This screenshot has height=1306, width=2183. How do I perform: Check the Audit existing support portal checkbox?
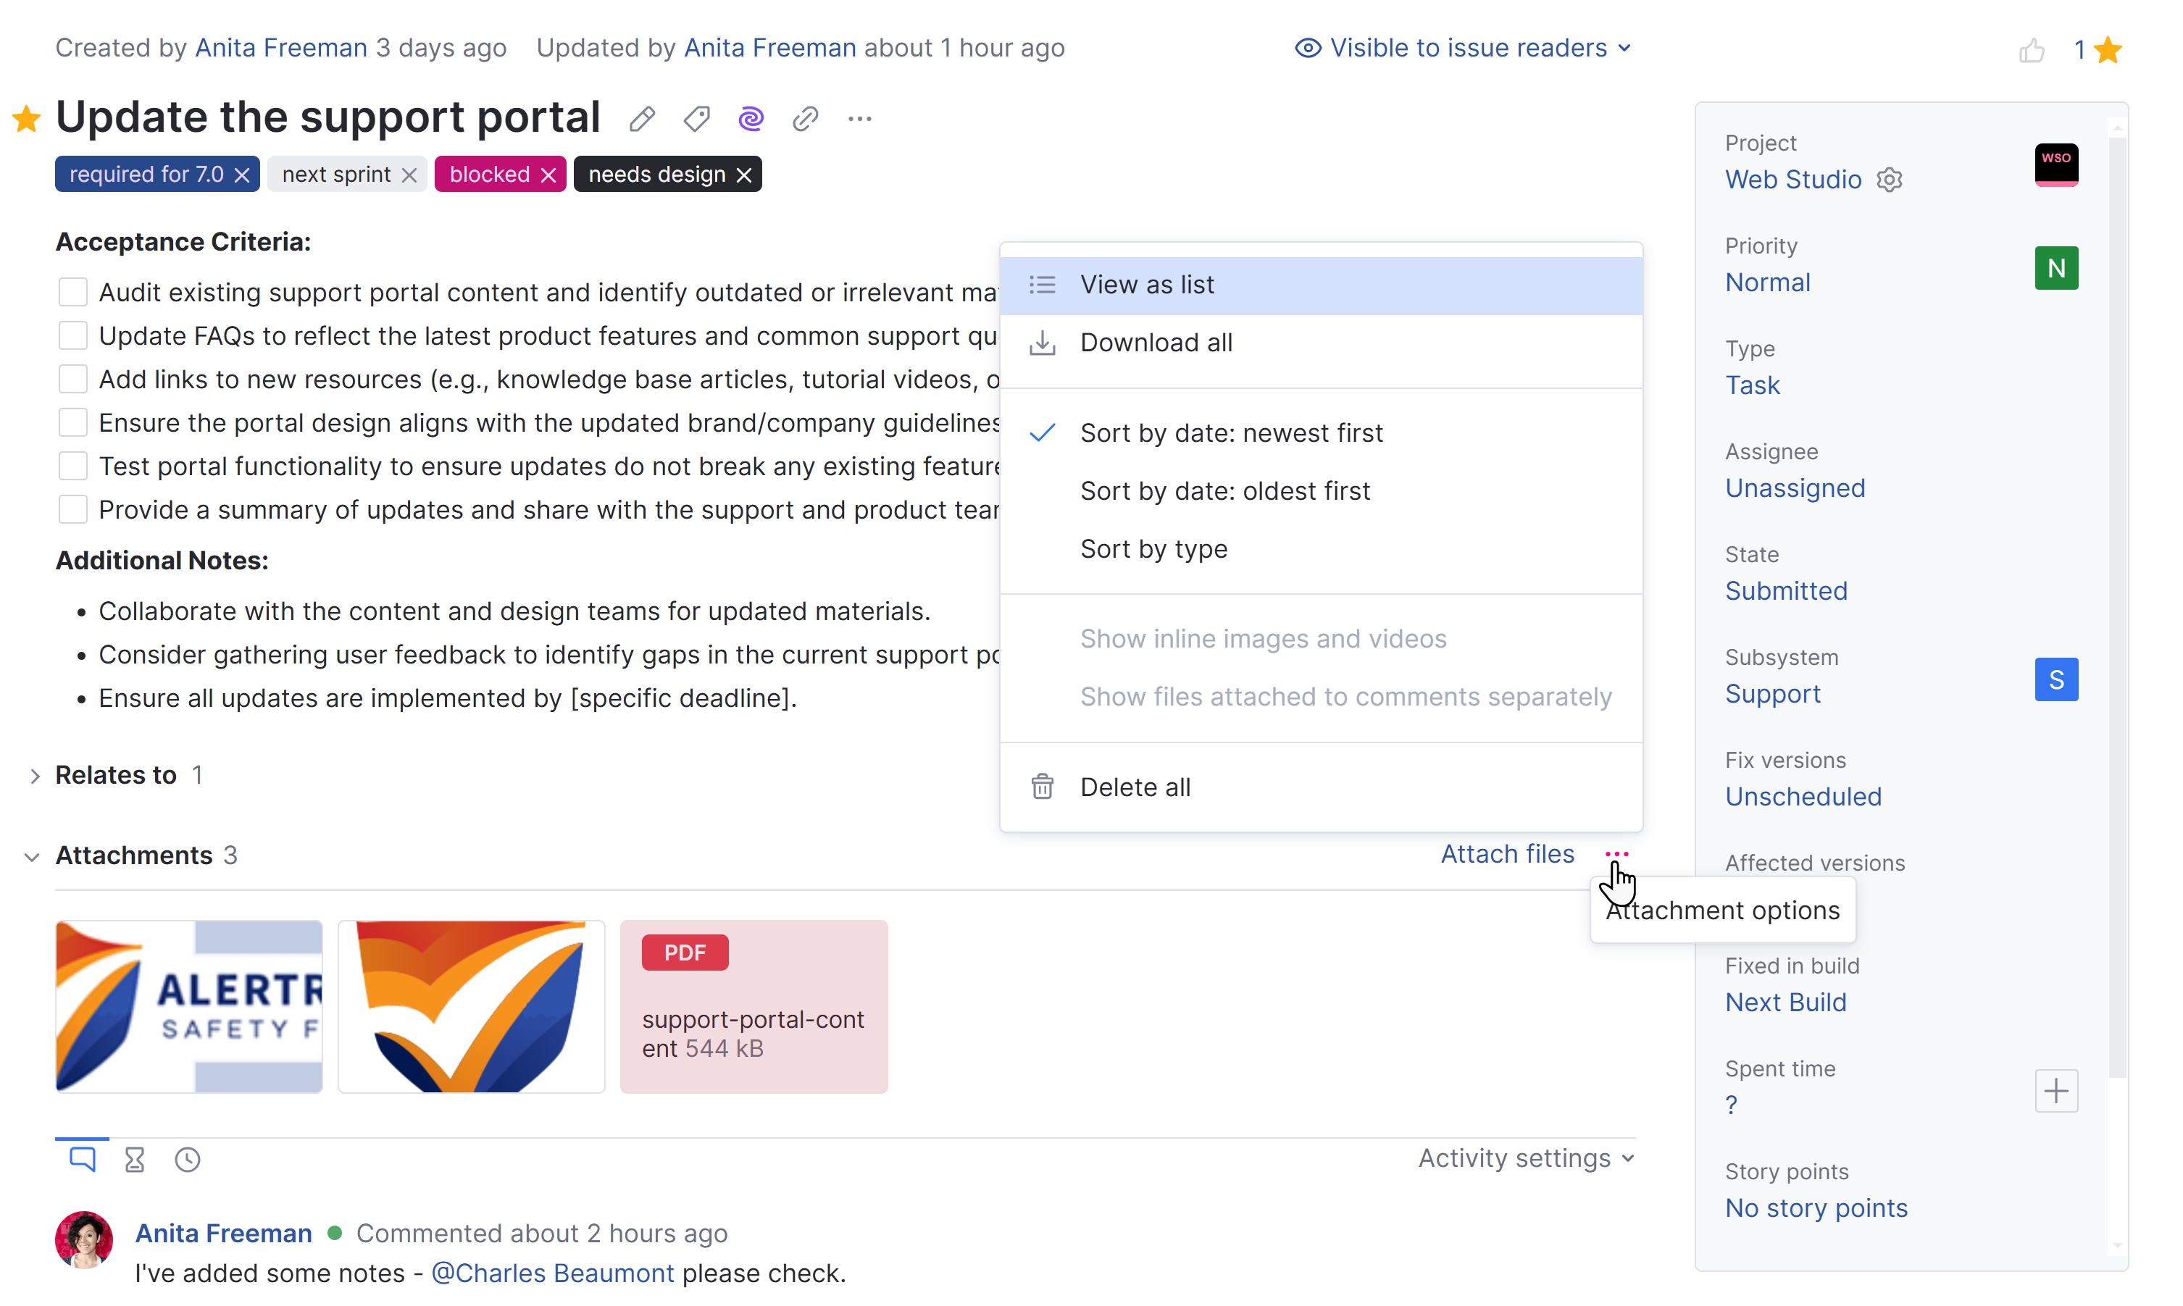point(73,292)
